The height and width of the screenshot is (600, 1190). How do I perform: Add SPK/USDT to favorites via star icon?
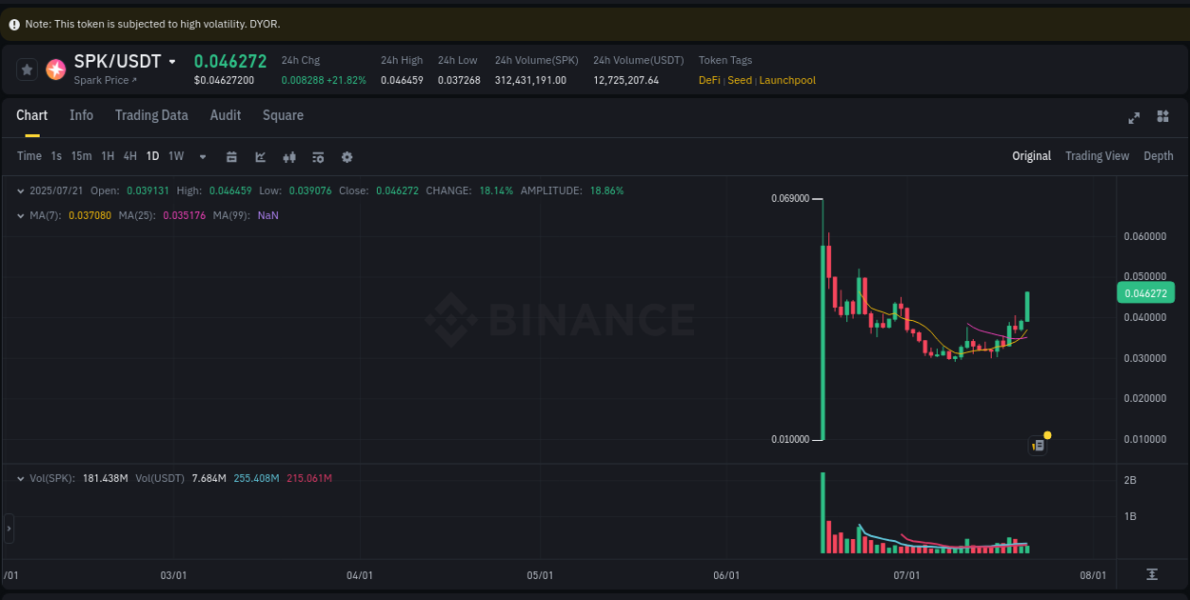click(26, 69)
